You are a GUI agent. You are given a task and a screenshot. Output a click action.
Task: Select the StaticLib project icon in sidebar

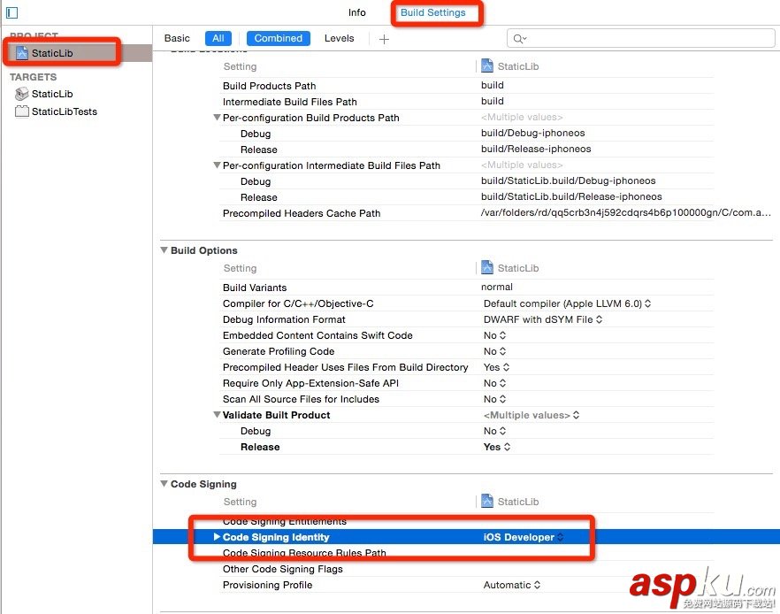pyautogui.click(x=22, y=53)
